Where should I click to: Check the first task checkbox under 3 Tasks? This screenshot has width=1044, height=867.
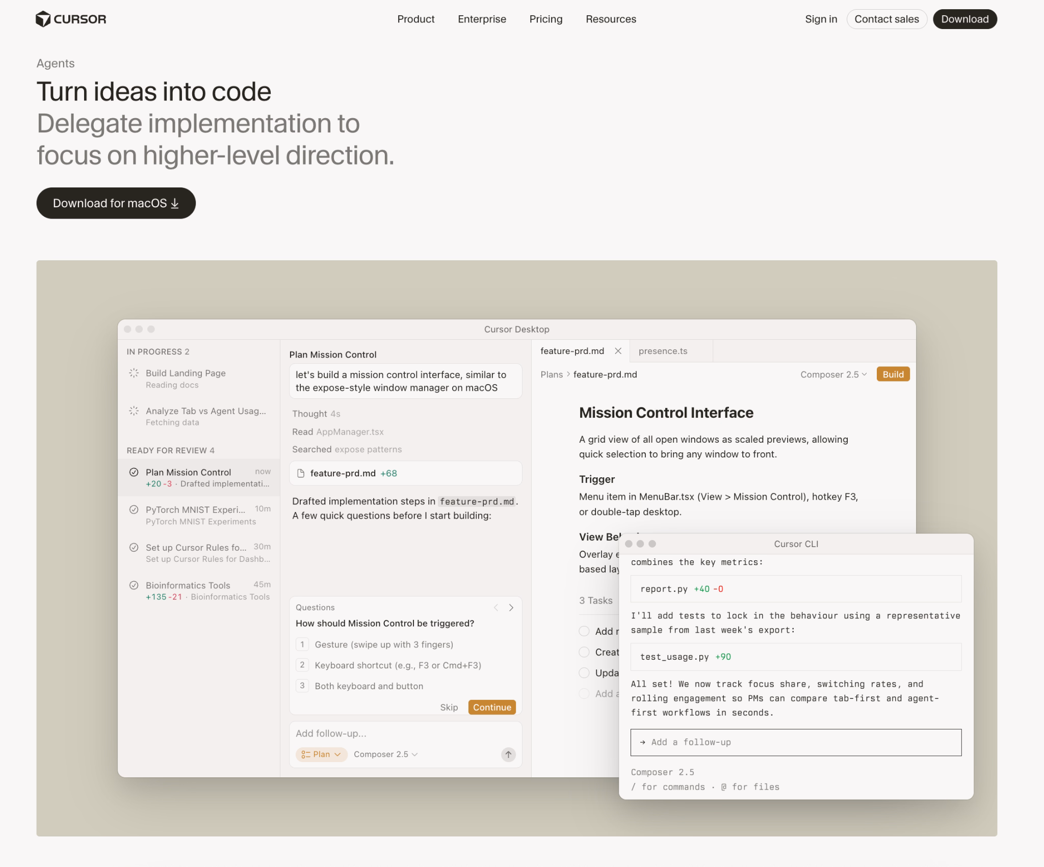(x=584, y=631)
